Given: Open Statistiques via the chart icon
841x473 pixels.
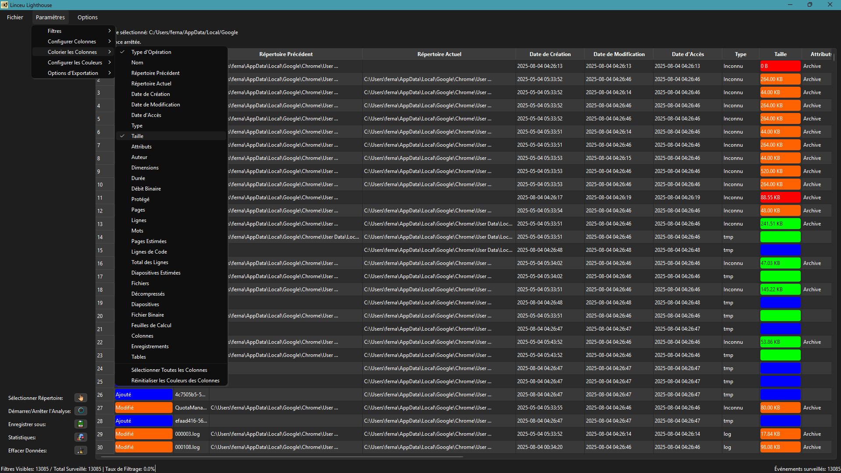Looking at the screenshot, I should point(81,437).
